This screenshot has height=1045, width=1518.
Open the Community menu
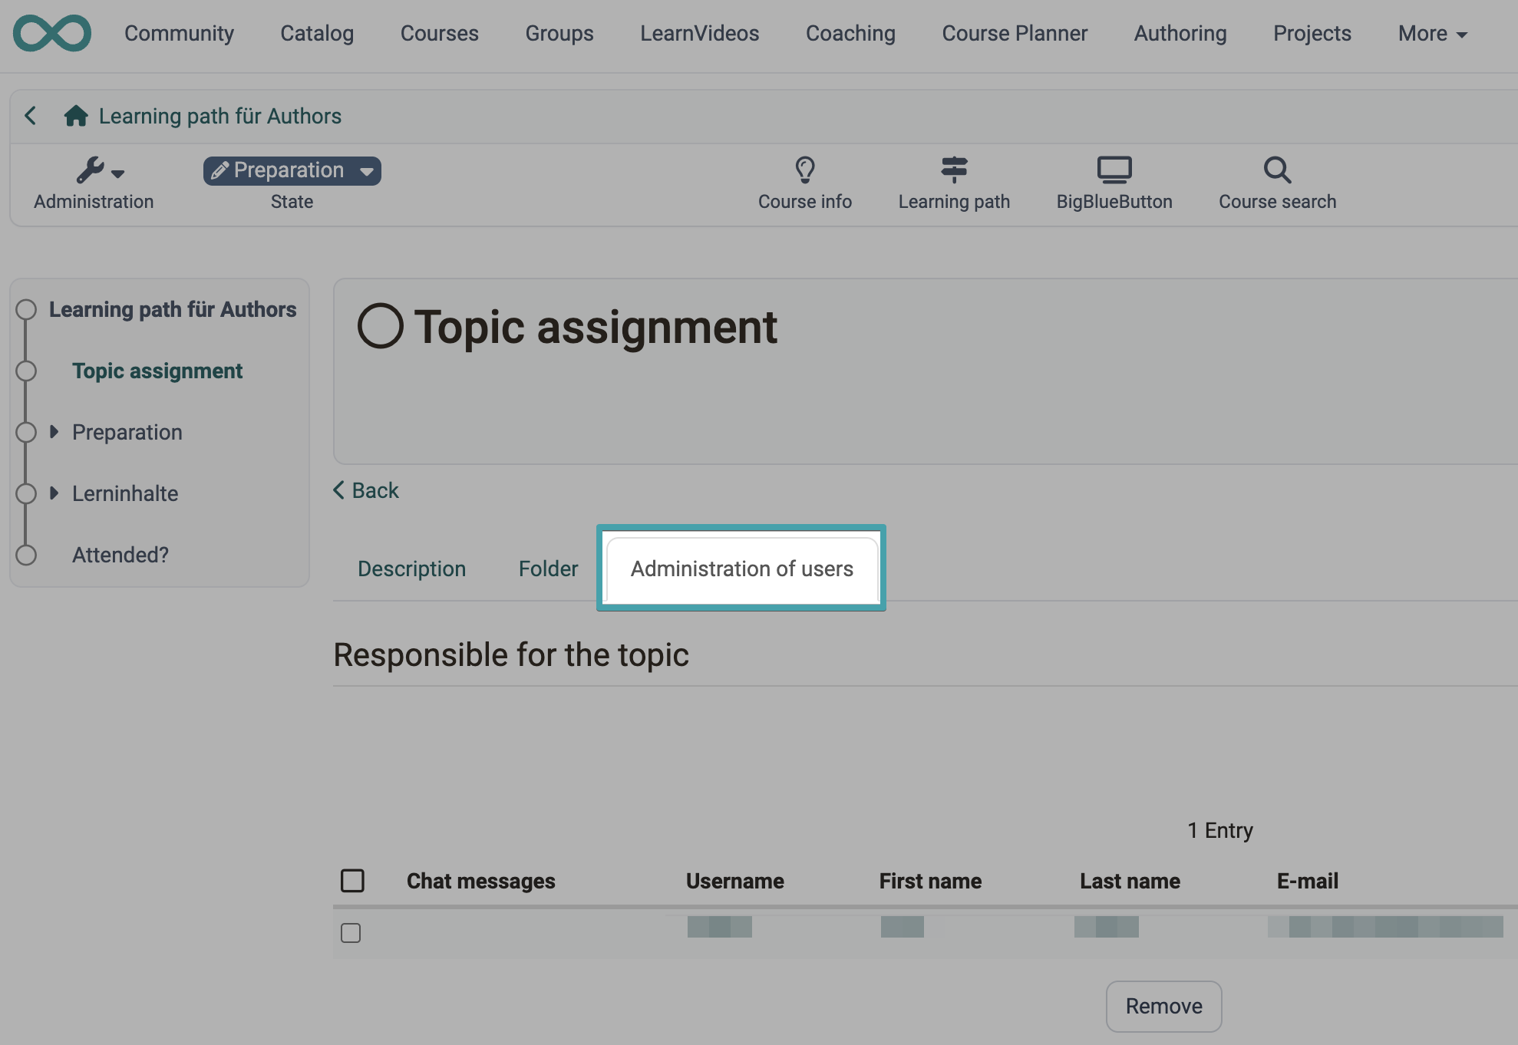(179, 34)
